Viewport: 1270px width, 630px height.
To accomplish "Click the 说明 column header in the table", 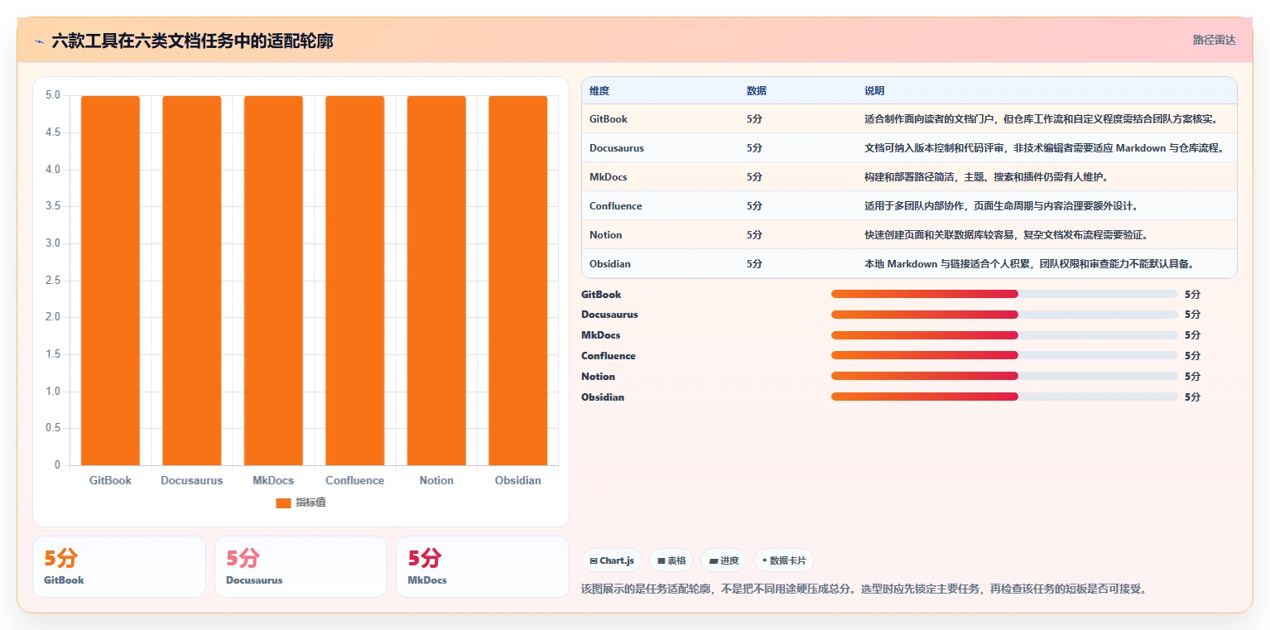I will point(874,91).
